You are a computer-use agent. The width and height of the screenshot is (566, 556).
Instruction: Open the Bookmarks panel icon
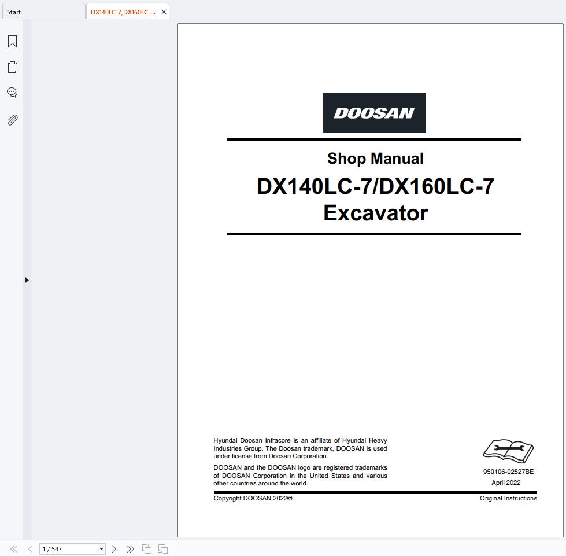tap(12, 41)
